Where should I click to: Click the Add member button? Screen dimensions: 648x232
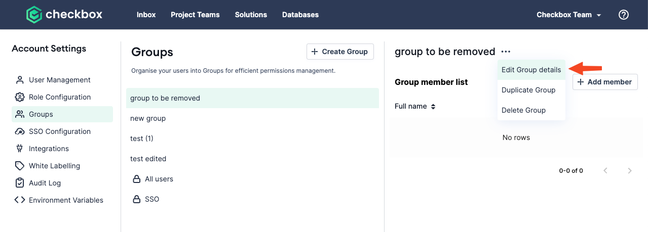pyautogui.click(x=605, y=82)
